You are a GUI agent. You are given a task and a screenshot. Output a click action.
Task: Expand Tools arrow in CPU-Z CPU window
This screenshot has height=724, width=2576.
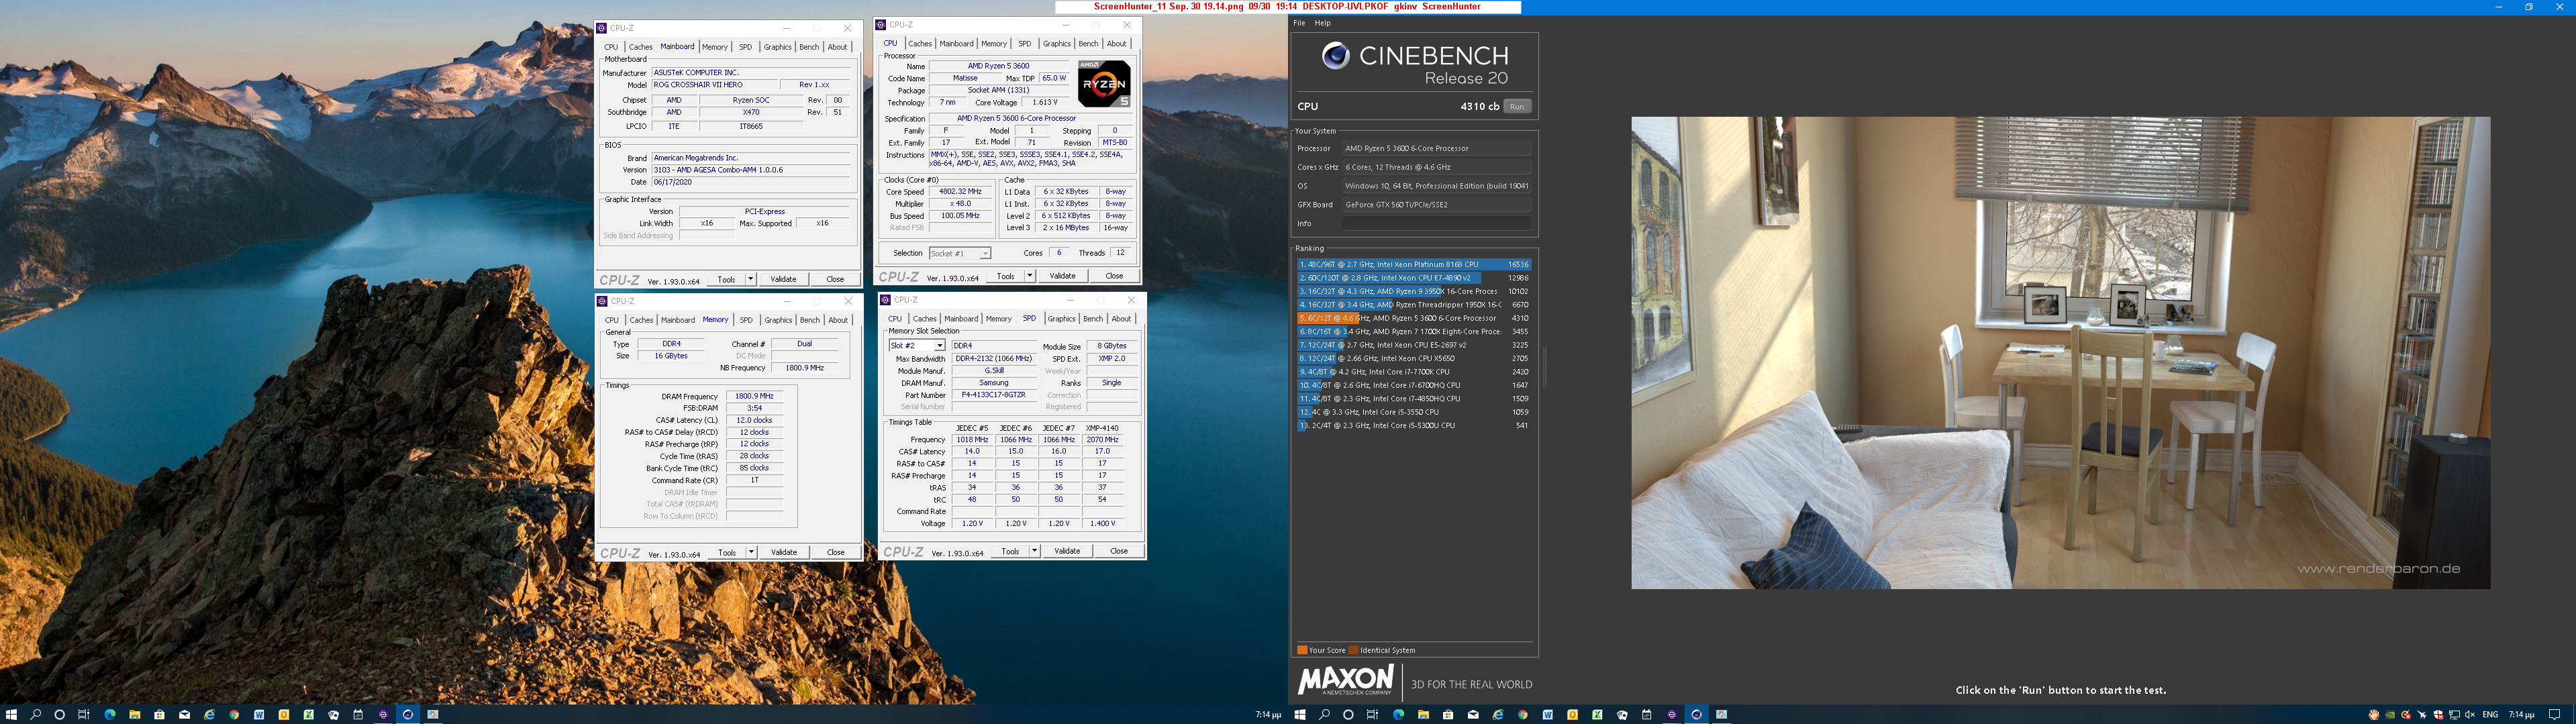pyautogui.click(x=1030, y=276)
